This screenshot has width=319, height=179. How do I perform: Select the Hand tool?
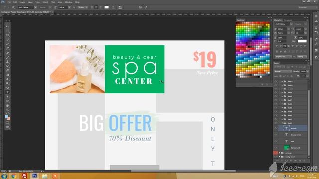click(7, 106)
